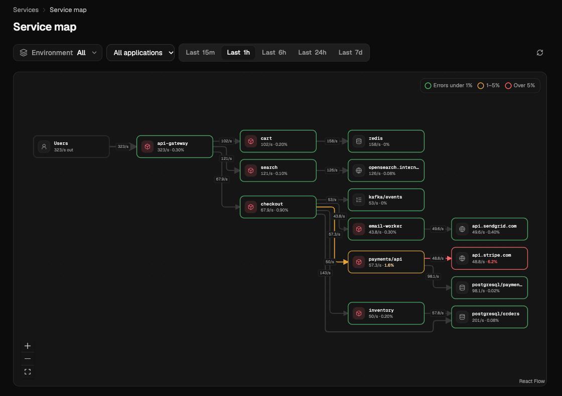The image size is (562, 396).
Task: Select the Last 1h time range
Action: tap(238, 53)
